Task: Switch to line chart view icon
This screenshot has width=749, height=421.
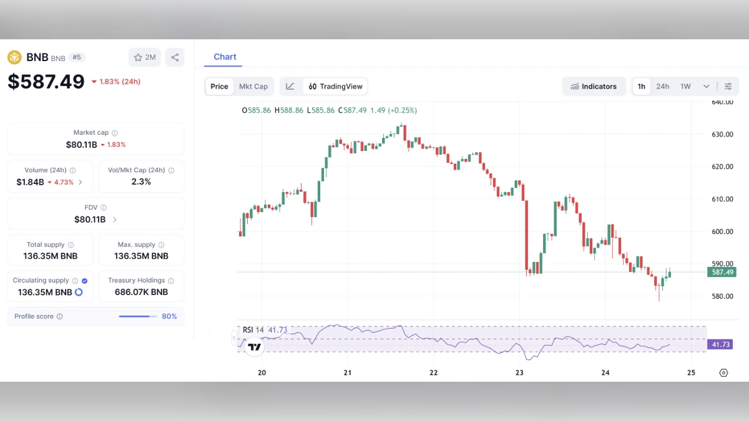Action: 290,86
